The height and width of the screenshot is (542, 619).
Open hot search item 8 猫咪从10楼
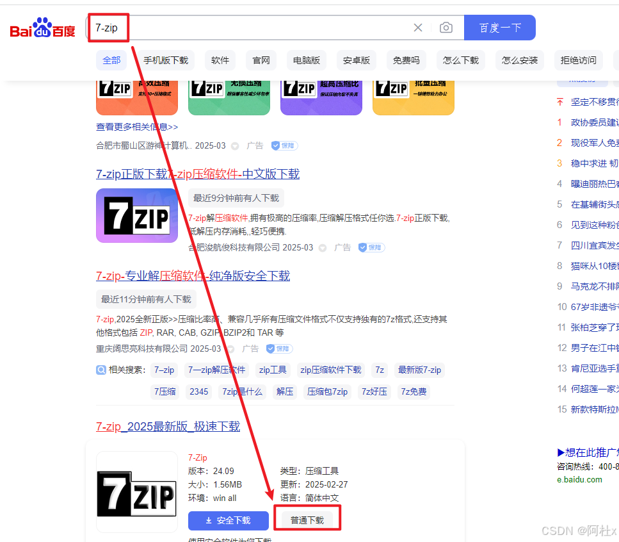(595, 266)
